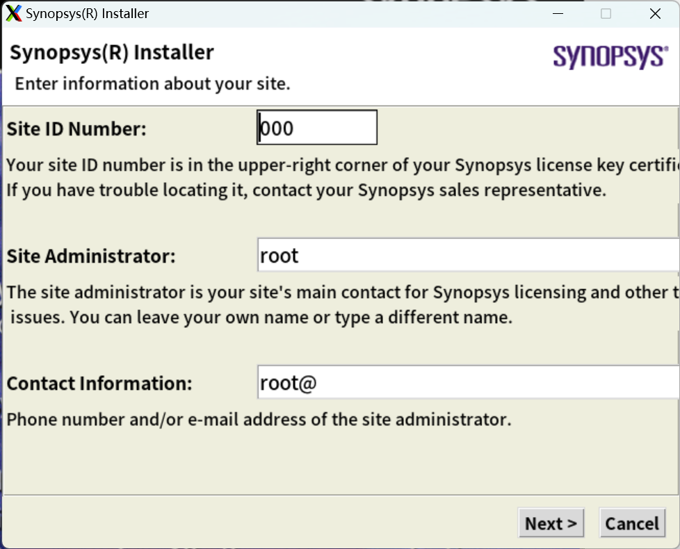The height and width of the screenshot is (549, 680).
Task: Click text 'Phone number and/or e-mail address'
Action: pos(156,420)
